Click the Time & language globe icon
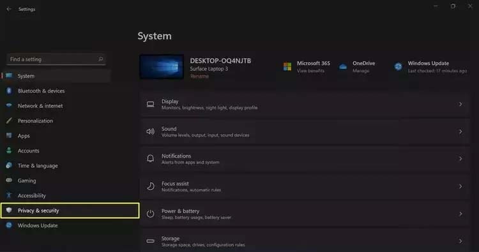 [9, 165]
